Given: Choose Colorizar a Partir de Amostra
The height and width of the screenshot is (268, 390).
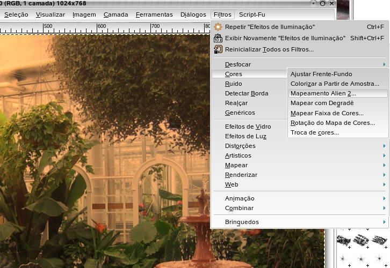Looking at the screenshot, I should pyautogui.click(x=338, y=84).
